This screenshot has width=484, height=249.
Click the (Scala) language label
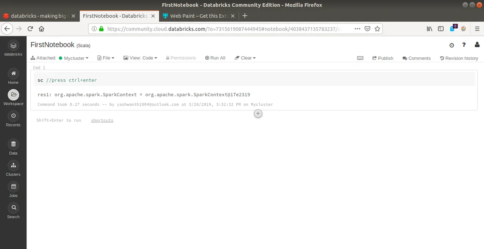click(x=83, y=46)
